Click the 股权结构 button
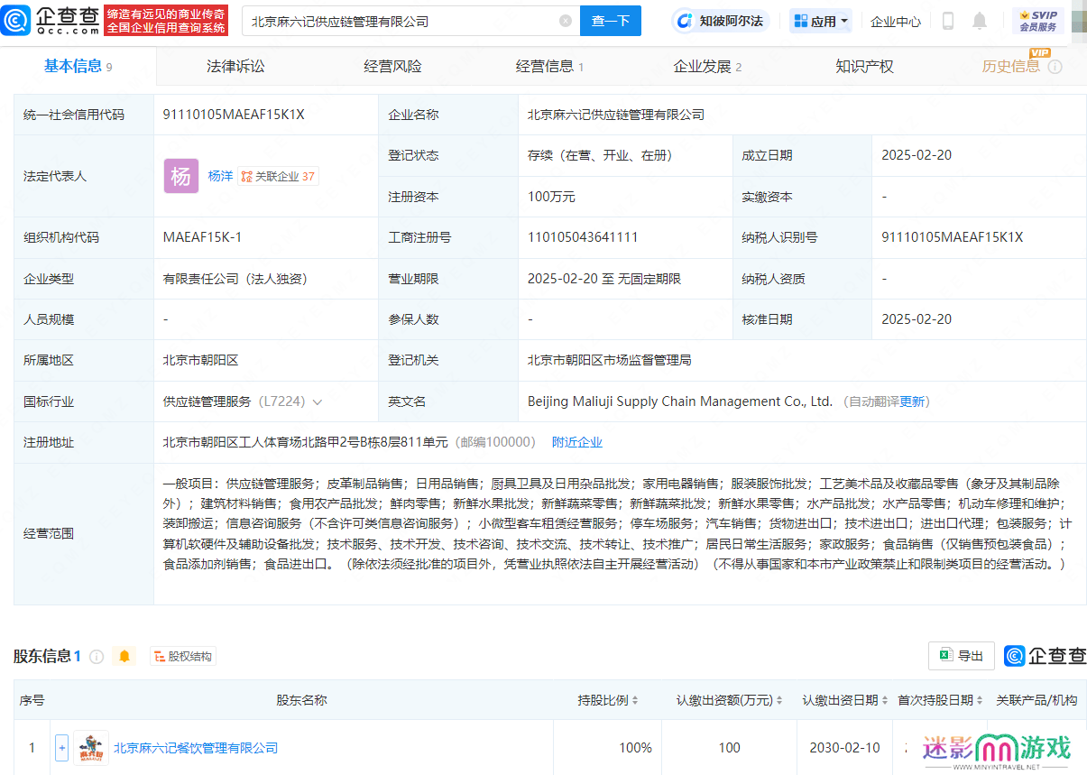The width and height of the screenshot is (1087, 775). pos(183,657)
